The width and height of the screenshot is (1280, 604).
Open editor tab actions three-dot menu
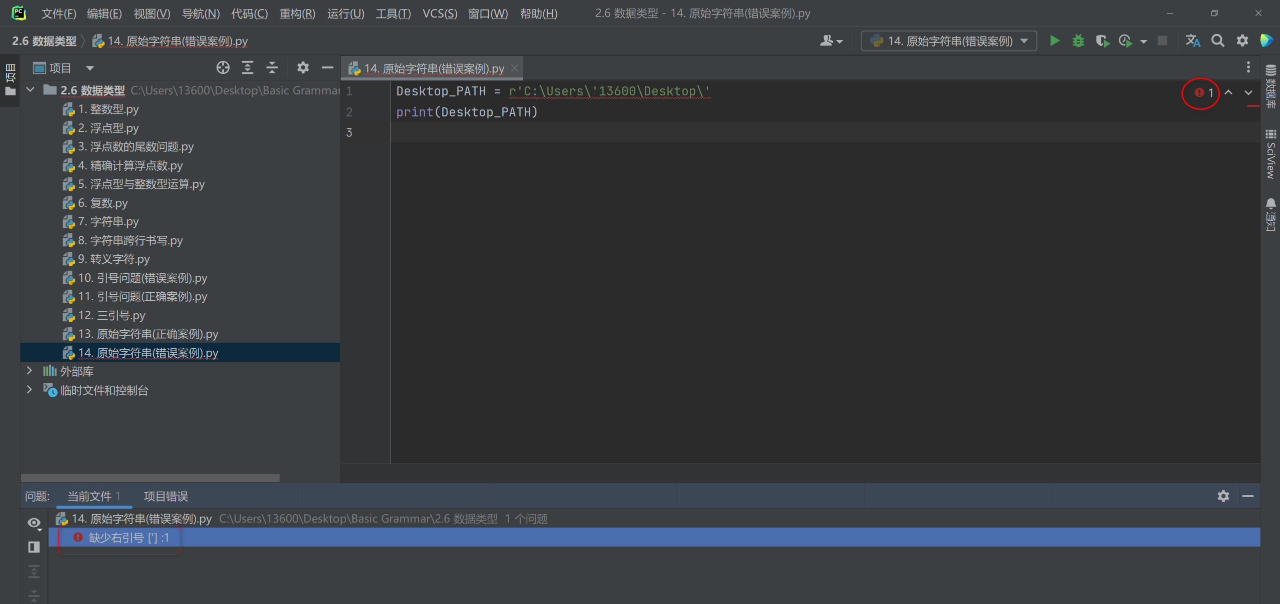click(1248, 67)
